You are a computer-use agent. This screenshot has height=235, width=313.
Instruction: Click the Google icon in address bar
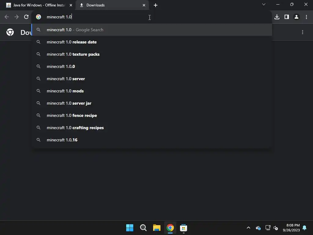click(39, 17)
